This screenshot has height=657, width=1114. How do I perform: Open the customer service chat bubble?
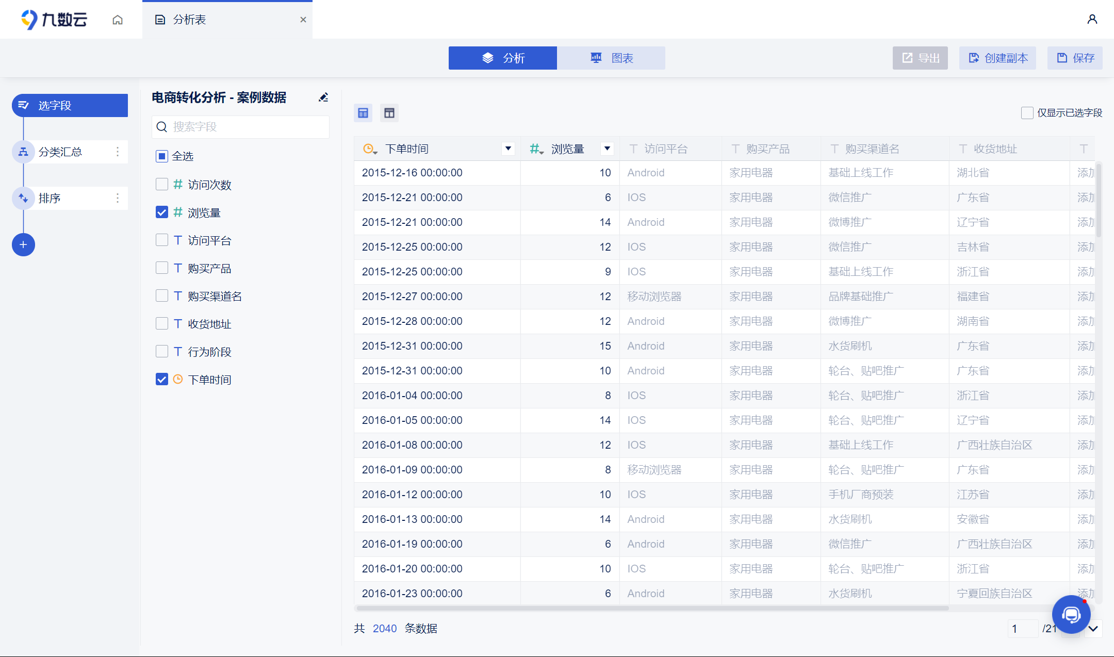[1071, 614]
